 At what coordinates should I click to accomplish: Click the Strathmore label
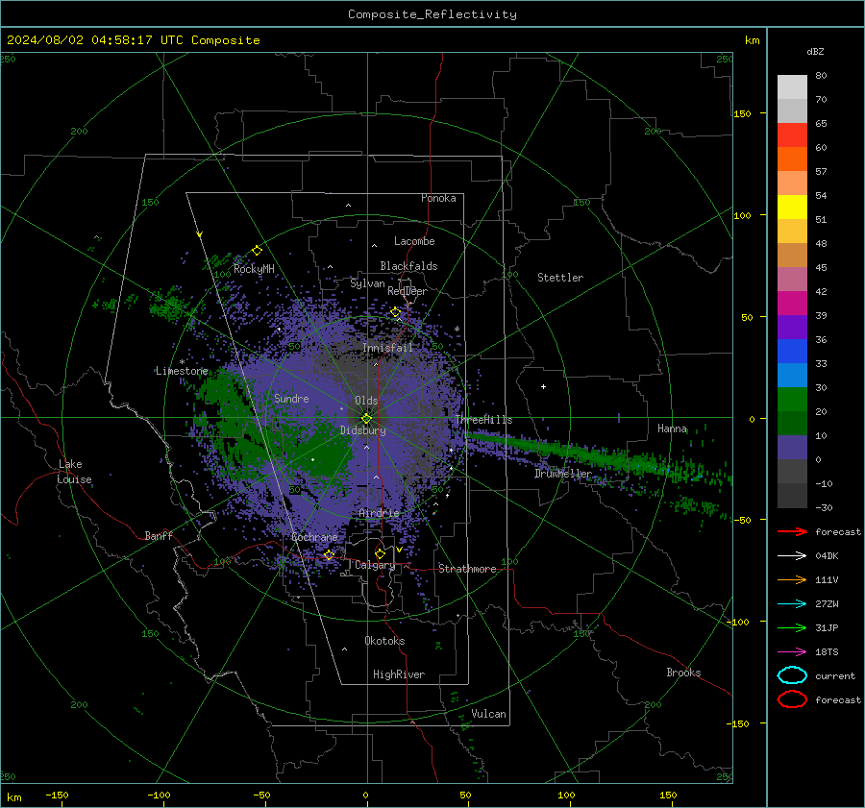(x=467, y=569)
